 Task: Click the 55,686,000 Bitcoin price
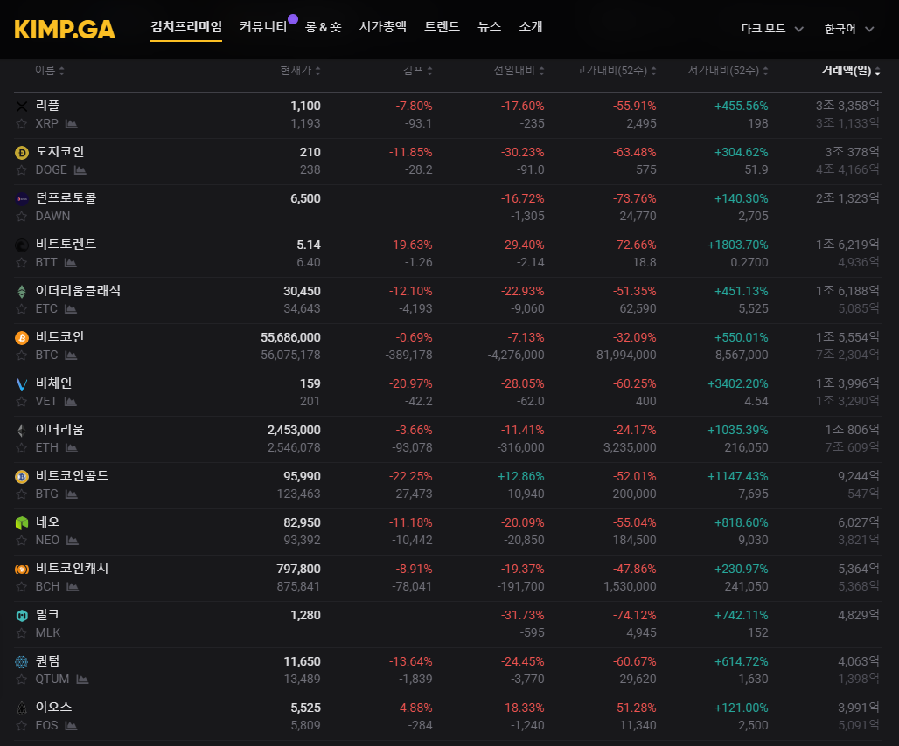tap(290, 338)
